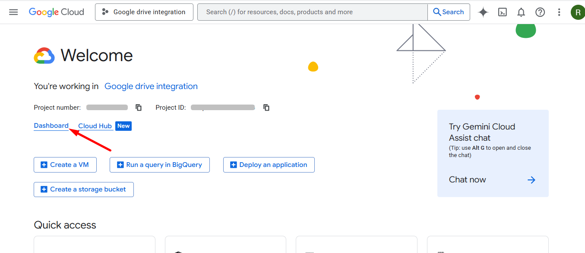Open the three-dot settings menu
Screen dimensions: 585x253
pos(559,12)
